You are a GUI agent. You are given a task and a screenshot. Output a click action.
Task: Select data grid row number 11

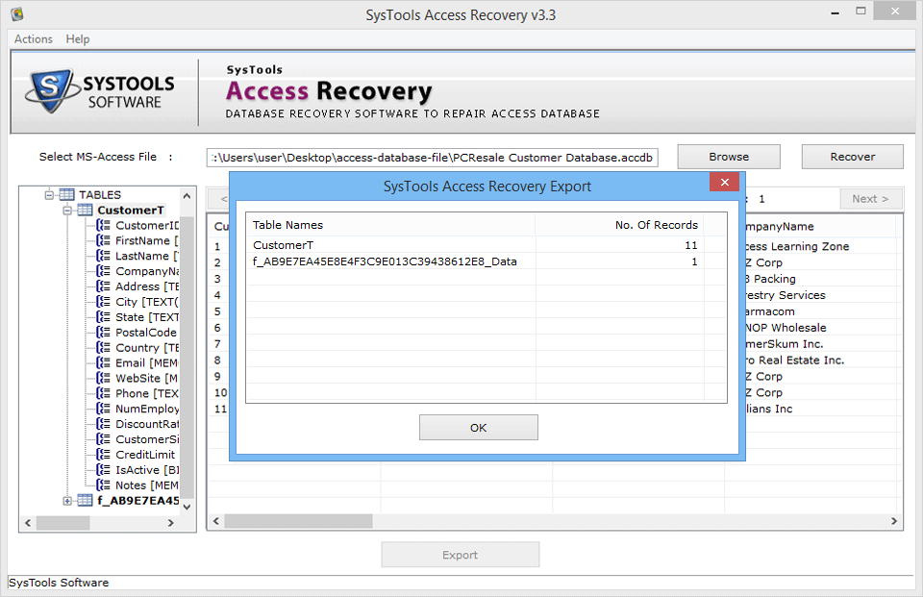tap(220, 409)
